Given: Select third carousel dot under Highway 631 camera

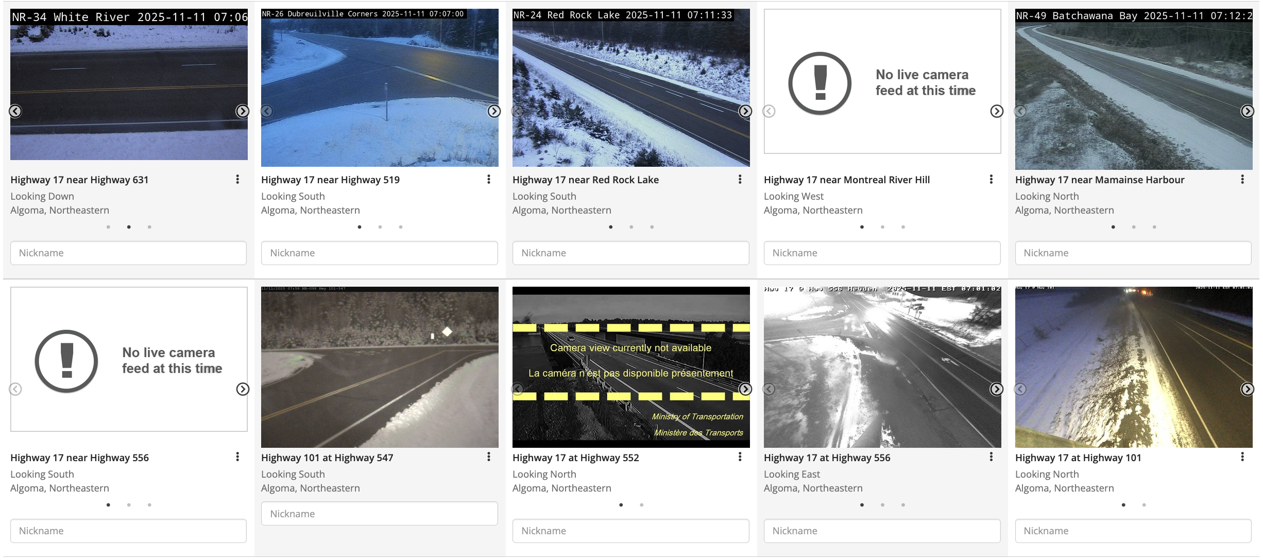Looking at the screenshot, I should click(x=149, y=227).
